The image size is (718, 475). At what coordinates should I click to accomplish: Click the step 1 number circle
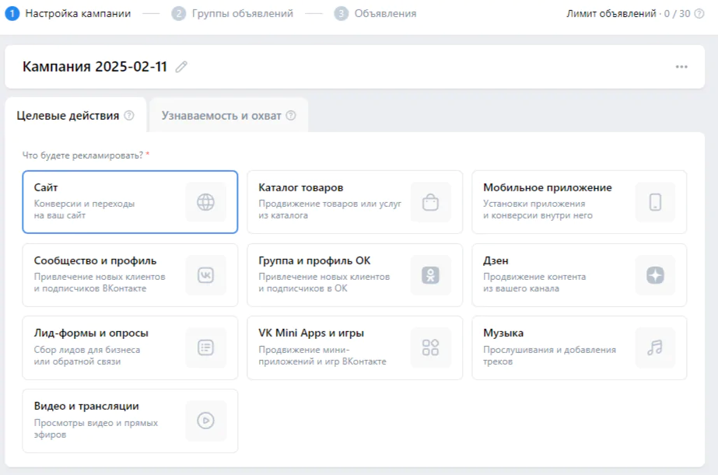[x=12, y=14]
